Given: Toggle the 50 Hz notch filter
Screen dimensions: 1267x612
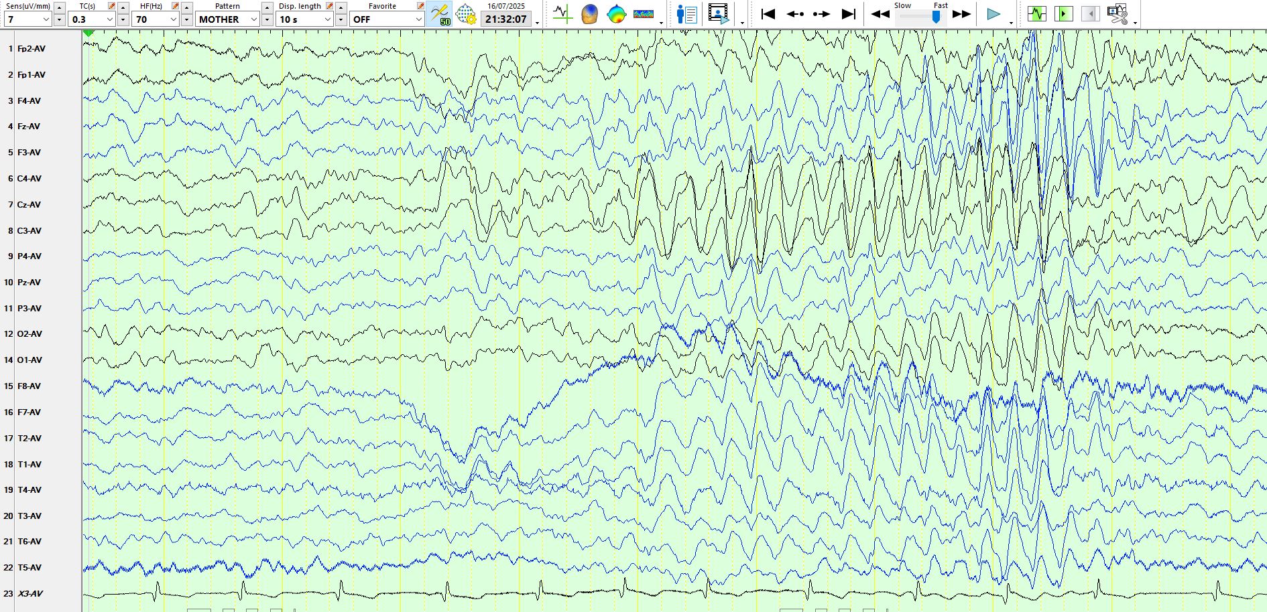Looking at the screenshot, I should [x=439, y=13].
